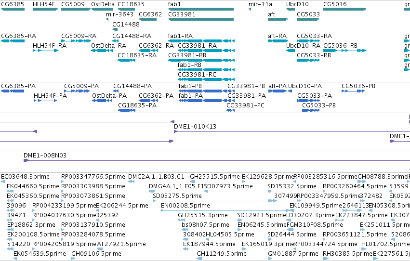Select the fab1-RB transcript label
Viewport: 410px width, 261px height.
[x=189, y=65]
